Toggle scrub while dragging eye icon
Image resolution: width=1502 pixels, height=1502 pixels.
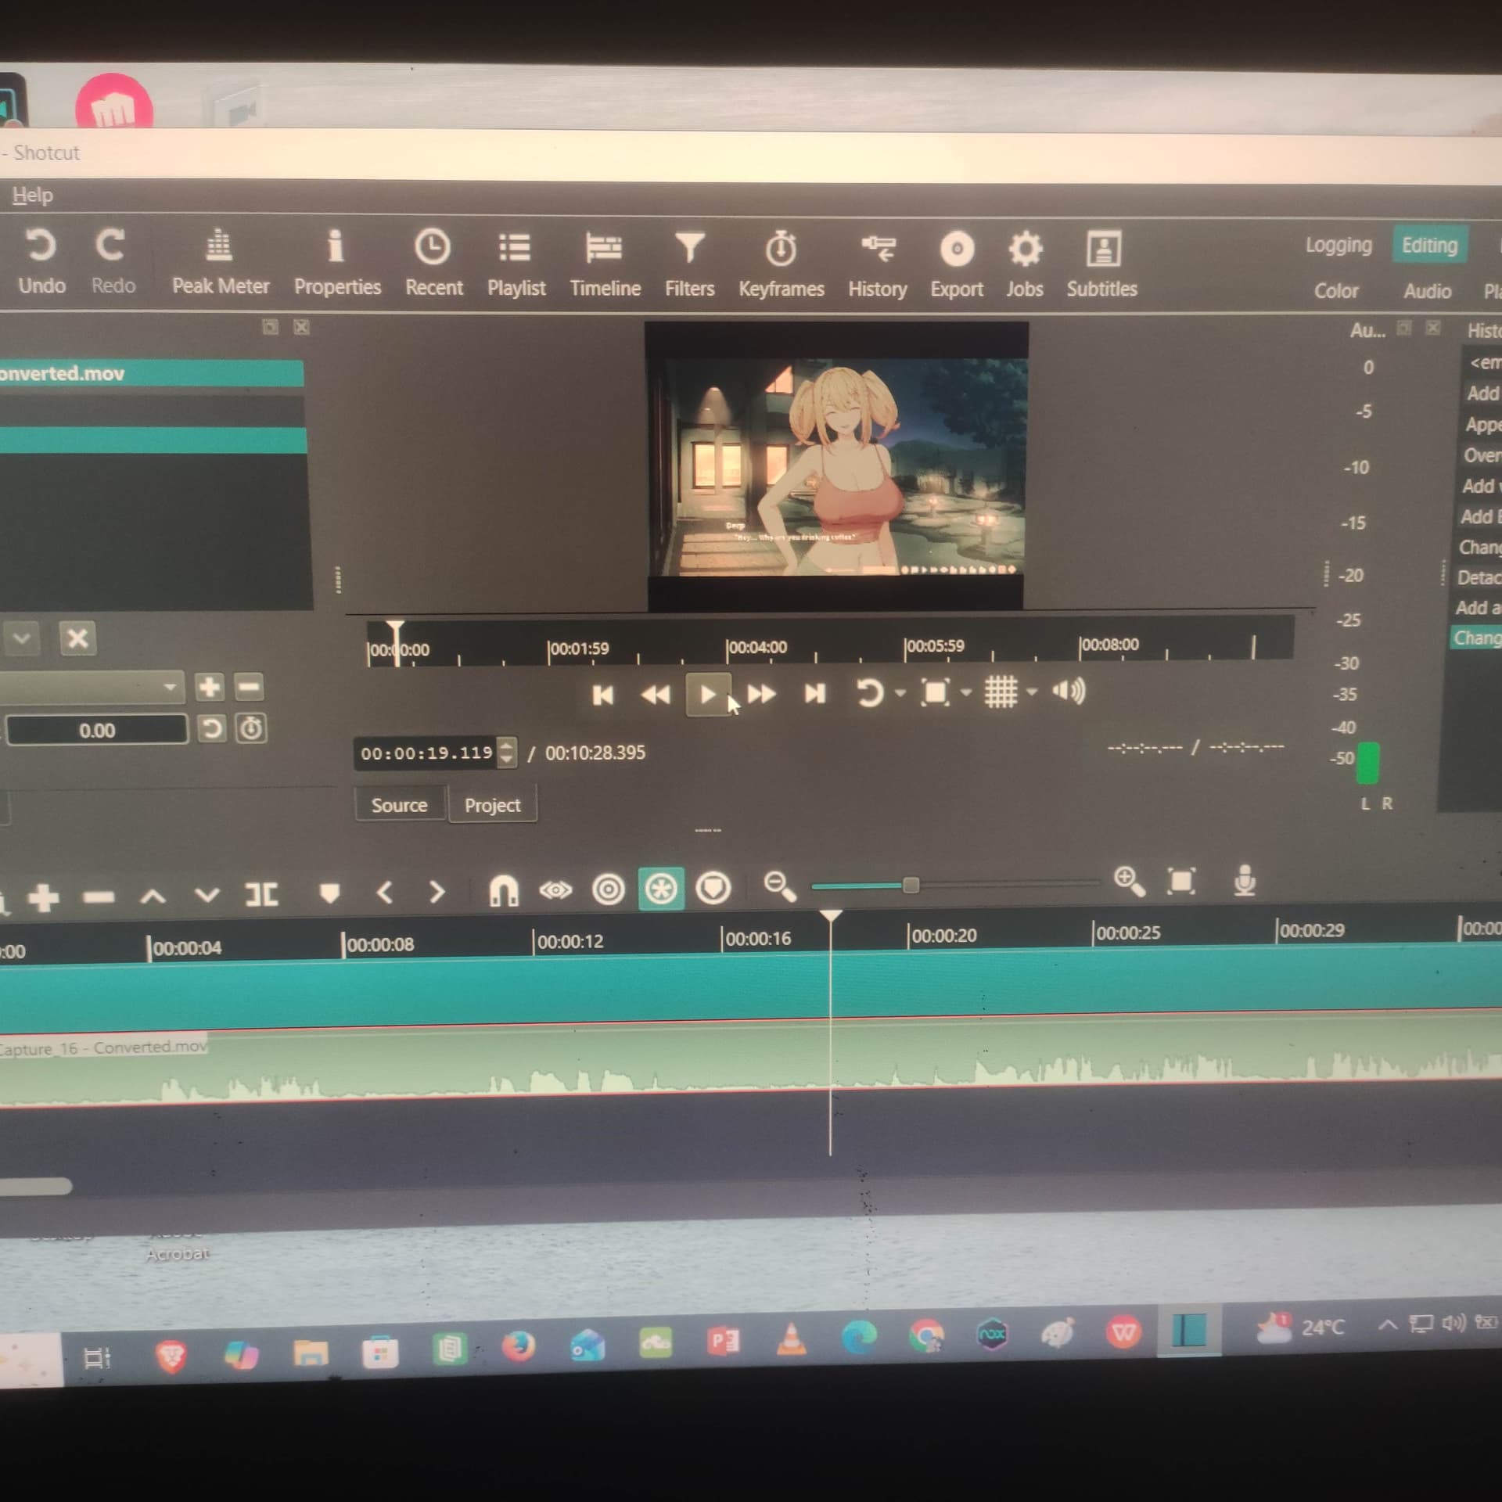coord(555,890)
